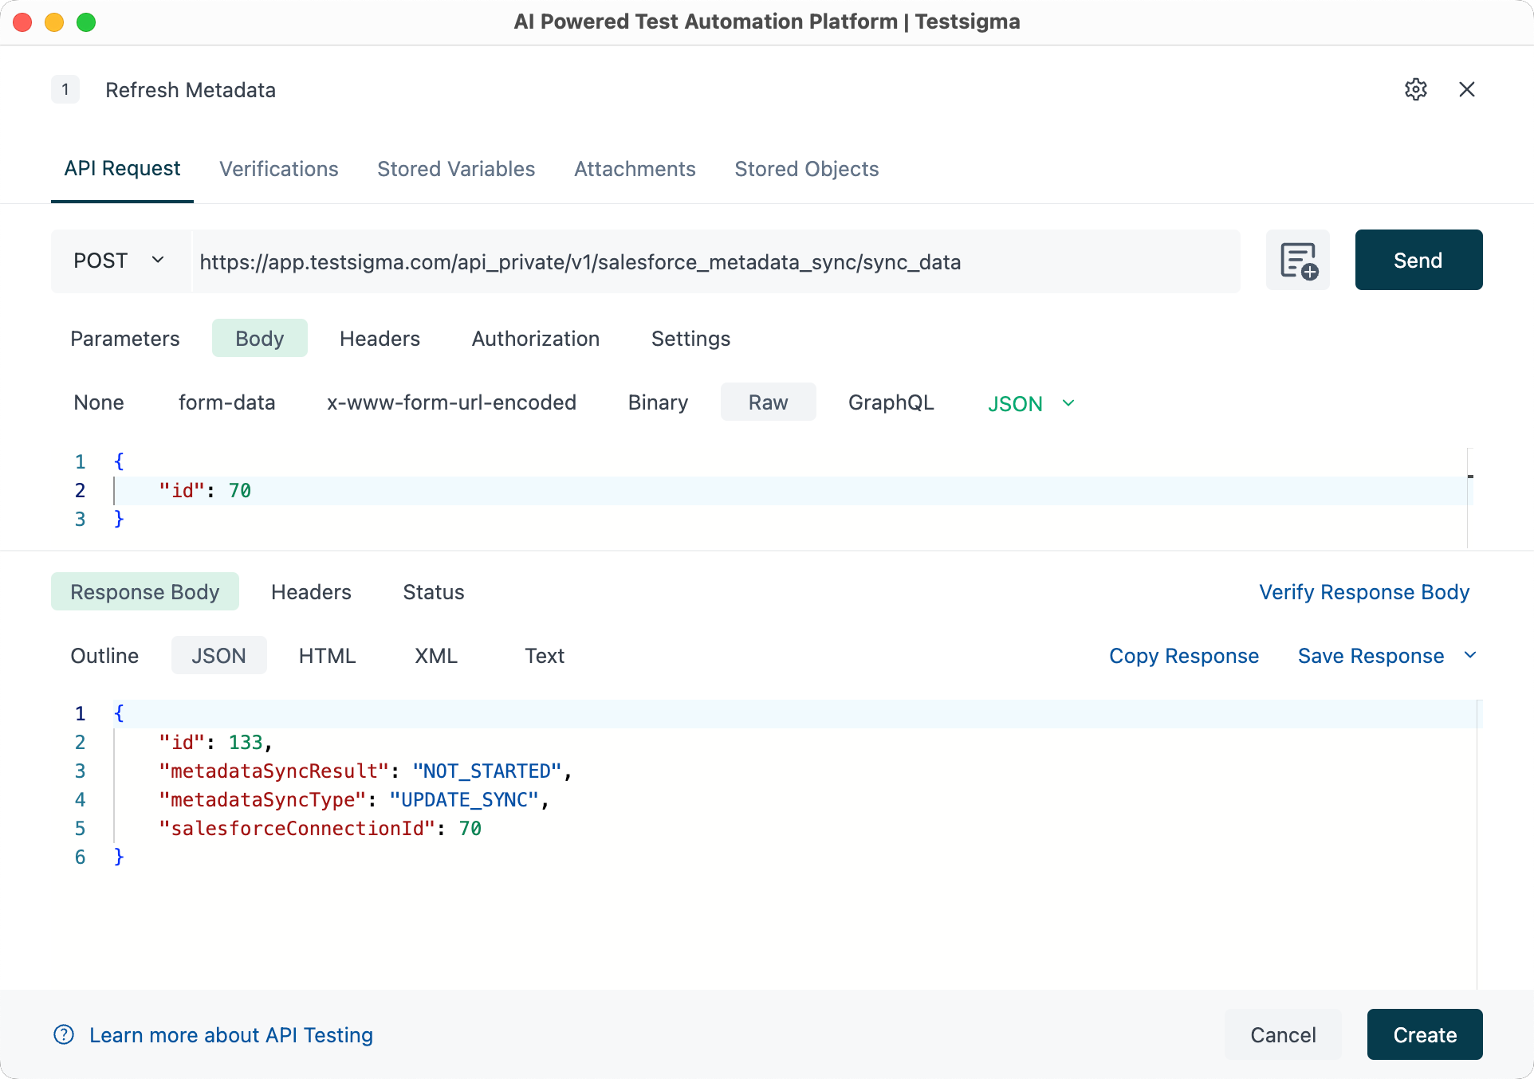Viewport: 1534px width, 1079px height.
Task: Click the Create button
Action: pyautogui.click(x=1424, y=1034)
